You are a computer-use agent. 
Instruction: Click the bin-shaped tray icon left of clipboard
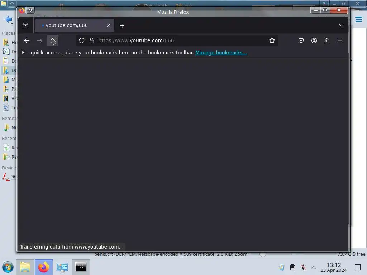pos(282,267)
